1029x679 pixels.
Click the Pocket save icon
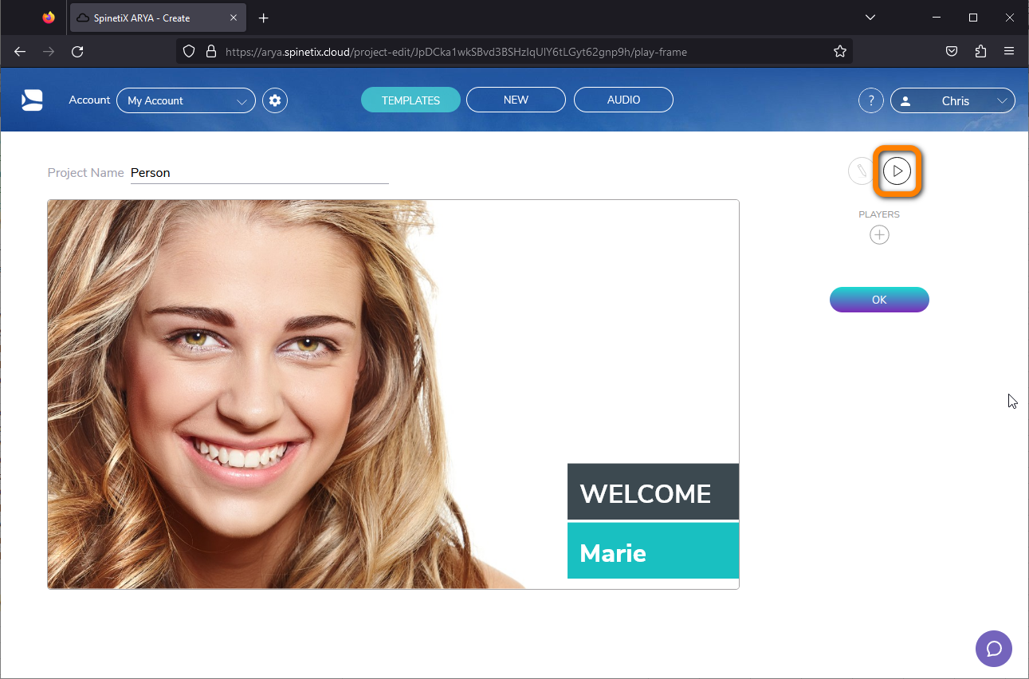(x=951, y=51)
